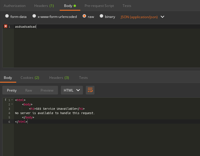The image size is (200, 156).
Task: Switch to the Authorization tab
Action: [x=14, y=6]
